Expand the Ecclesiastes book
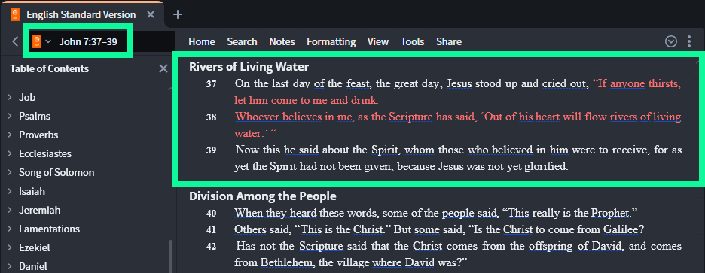The width and height of the screenshot is (705, 273). point(10,154)
